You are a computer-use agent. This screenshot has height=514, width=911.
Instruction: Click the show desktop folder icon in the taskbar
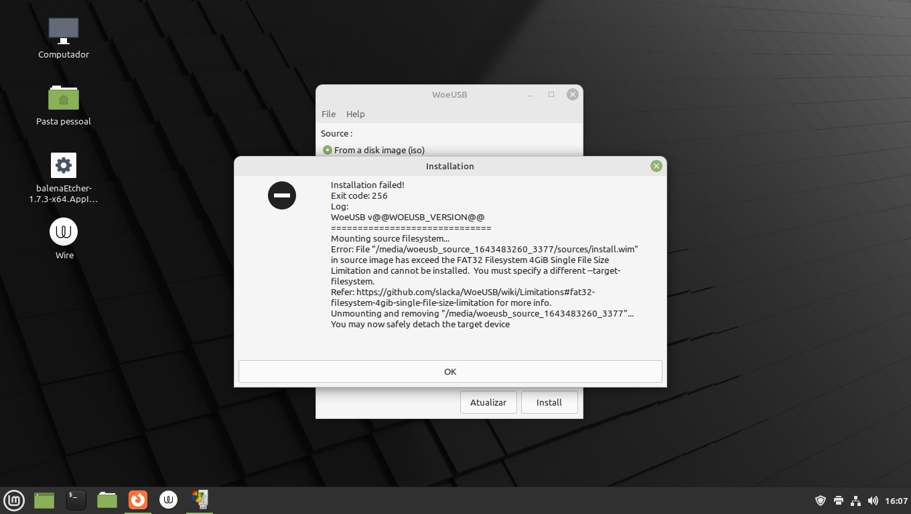click(44, 500)
